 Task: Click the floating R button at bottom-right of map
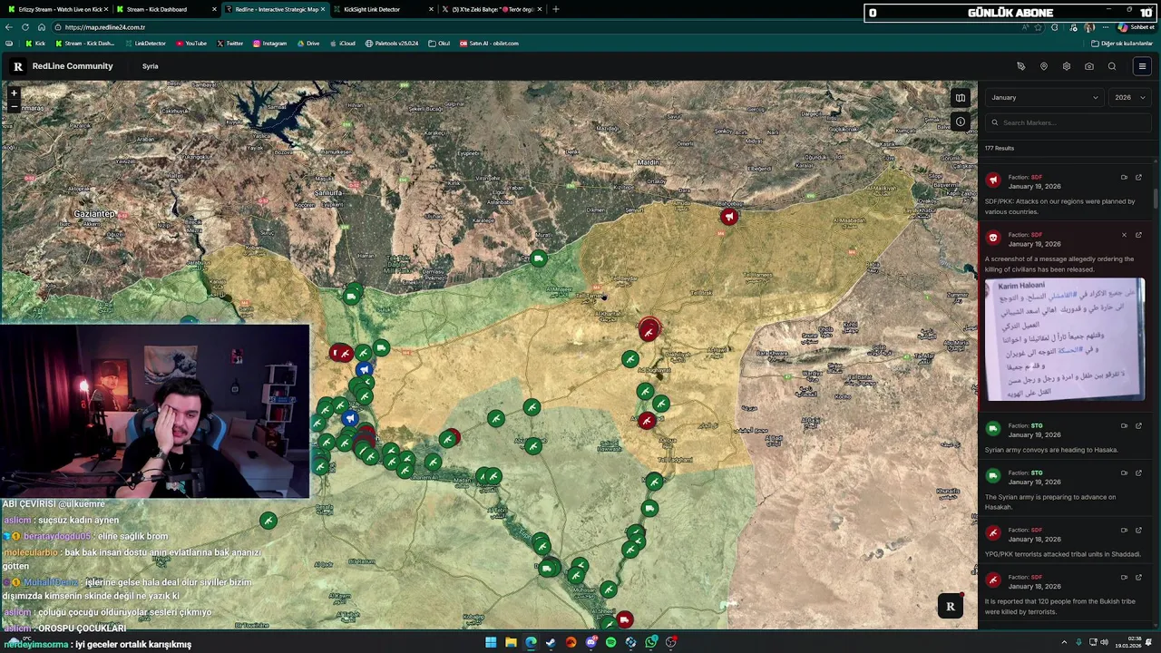[x=950, y=606]
